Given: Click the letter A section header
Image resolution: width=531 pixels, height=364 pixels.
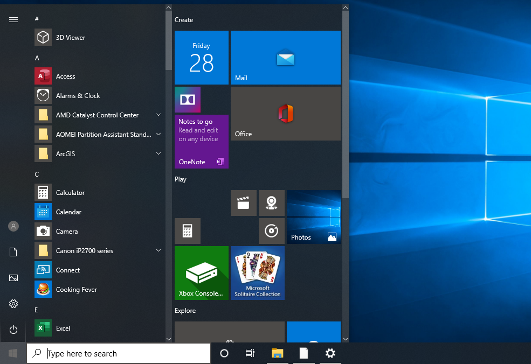Looking at the screenshot, I should click(x=37, y=58).
